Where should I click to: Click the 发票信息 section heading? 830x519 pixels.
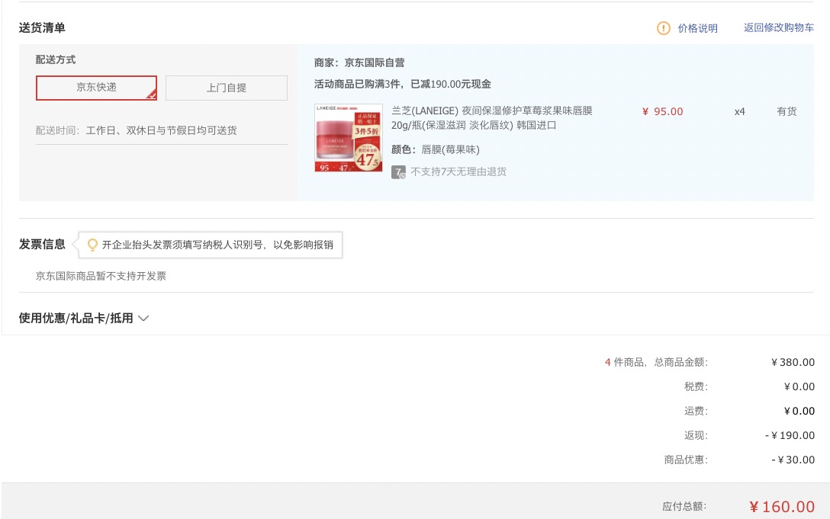42,244
